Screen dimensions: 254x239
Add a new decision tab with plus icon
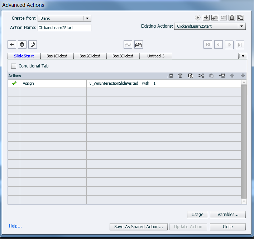coord(12,44)
